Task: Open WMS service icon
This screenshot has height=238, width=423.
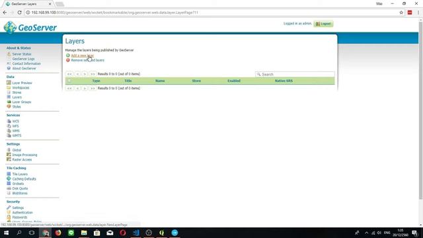Action: (9, 131)
